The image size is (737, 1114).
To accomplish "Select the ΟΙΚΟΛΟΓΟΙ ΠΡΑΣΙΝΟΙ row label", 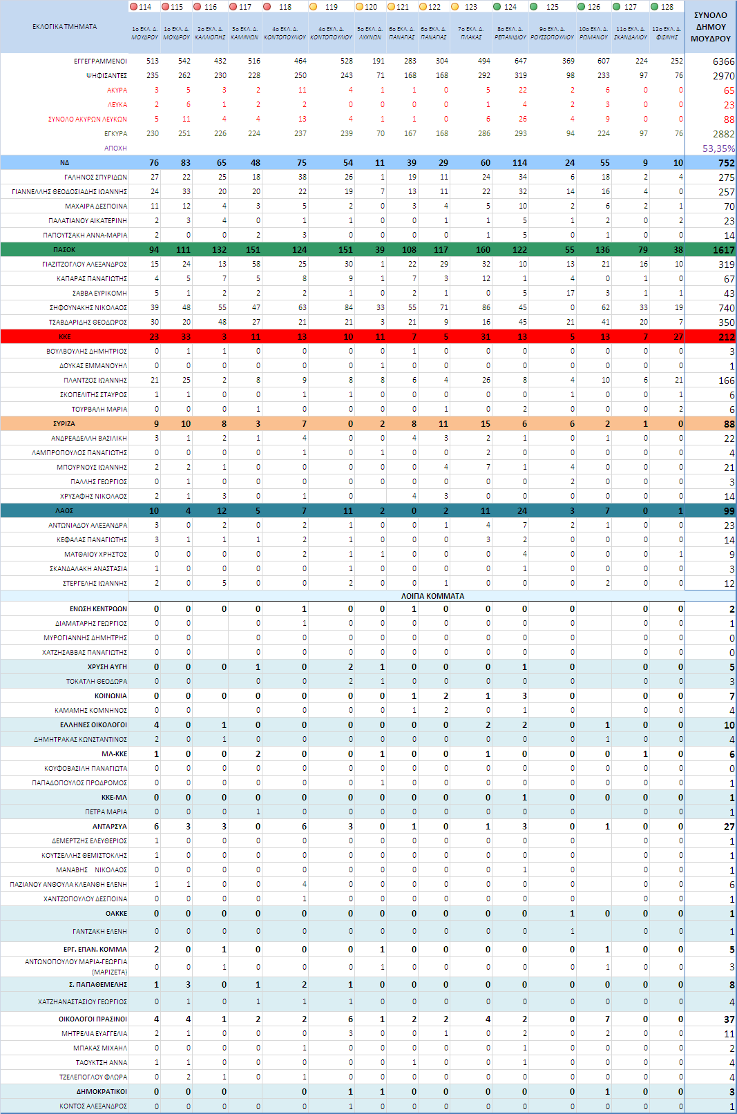I will [x=93, y=1019].
